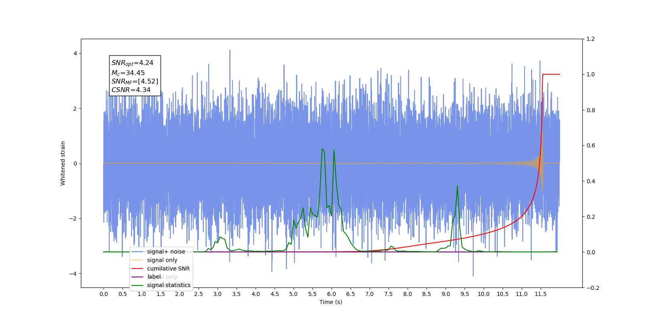Click the green line sample beside signal statistics
This screenshot has width=647, height=323.
(x=137, y=285)
